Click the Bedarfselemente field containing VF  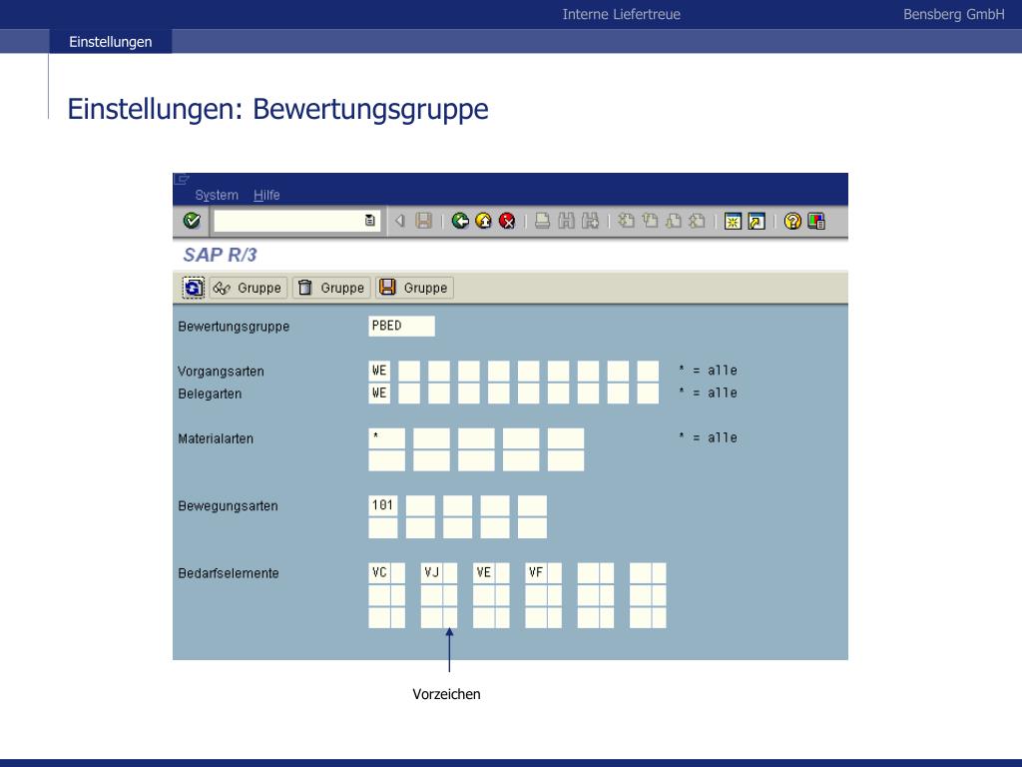[536, 573]
